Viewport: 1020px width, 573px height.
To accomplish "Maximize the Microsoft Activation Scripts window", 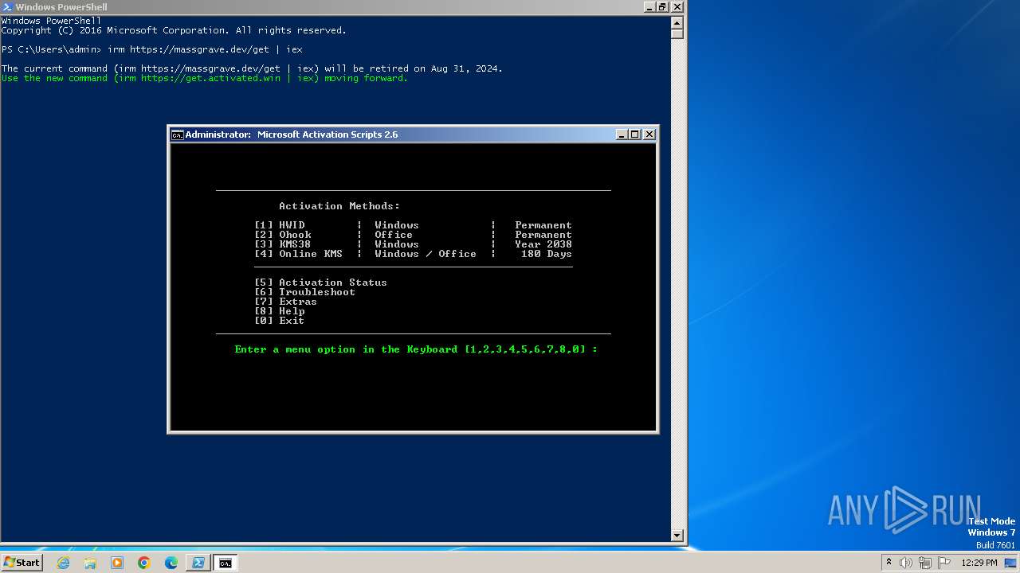I will [635, 134].
